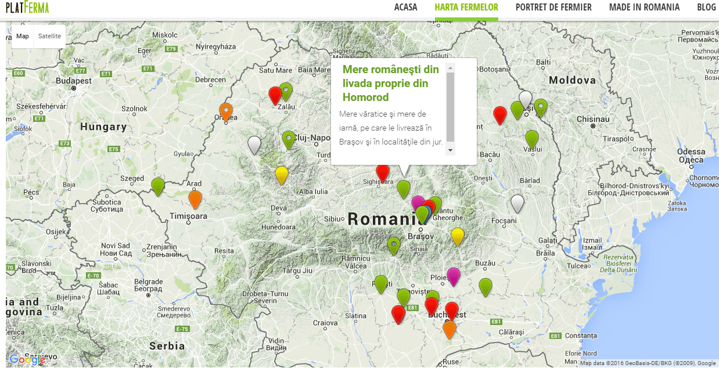Click the green ringed pin at Zalău
719x368 pixels.
(285, 92)
